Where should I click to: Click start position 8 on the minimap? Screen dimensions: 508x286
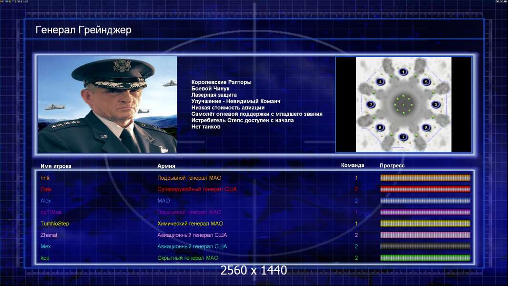point(426,128)
